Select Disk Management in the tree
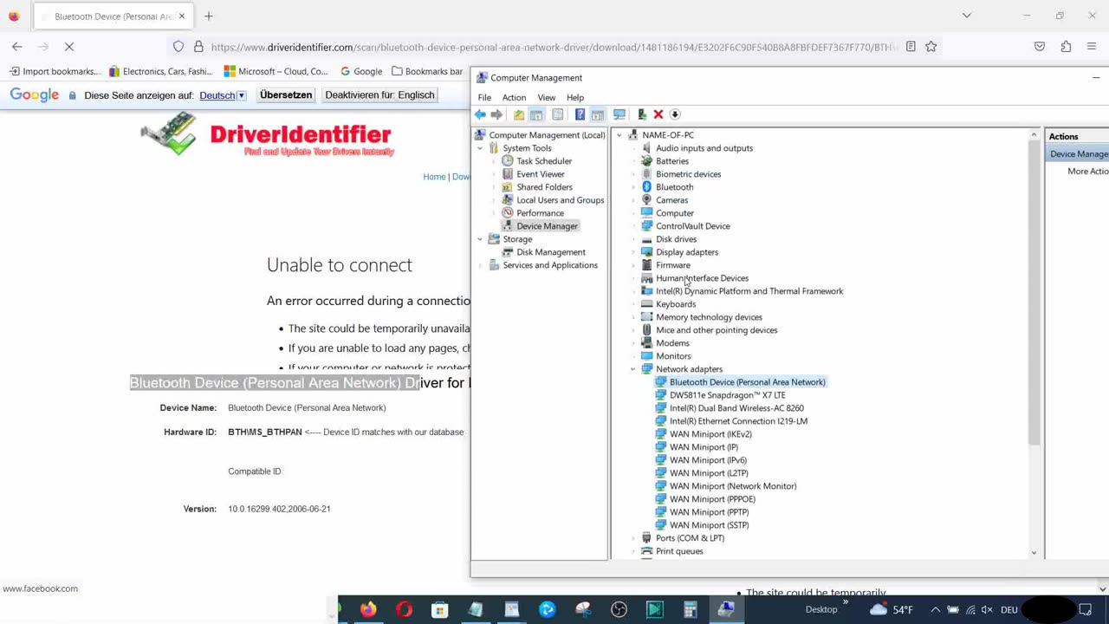Viewport: 1109px width, 624px height. tap(550, 252)
